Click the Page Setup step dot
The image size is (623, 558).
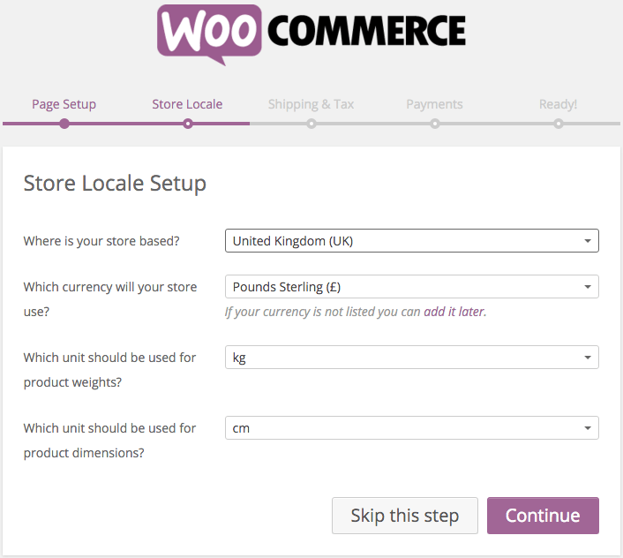(64, 124)
